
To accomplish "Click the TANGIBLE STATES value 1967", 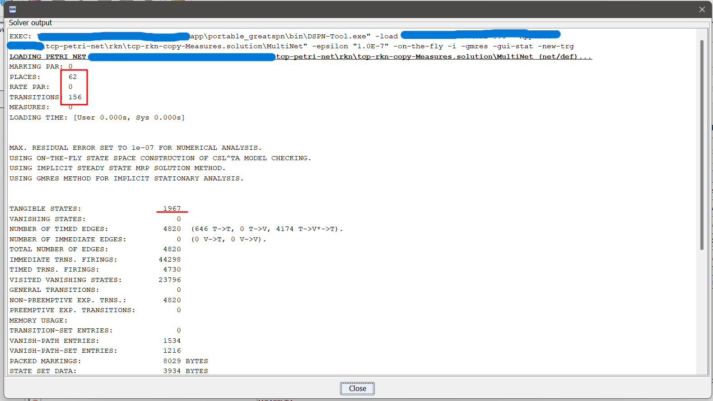I will pos(172,208).
